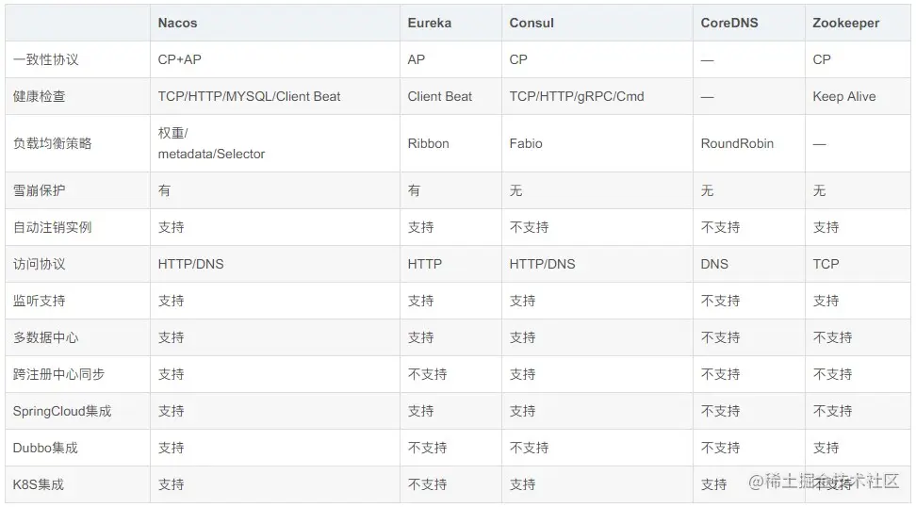Click the 一致性协议 row label
This screenshot has width=916, height=507.
click(45, 59)
